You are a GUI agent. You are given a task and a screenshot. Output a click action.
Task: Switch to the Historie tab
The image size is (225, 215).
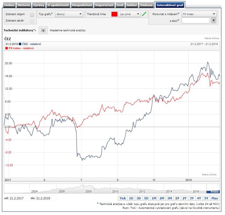pyautogui.click(x=24, y=5)
